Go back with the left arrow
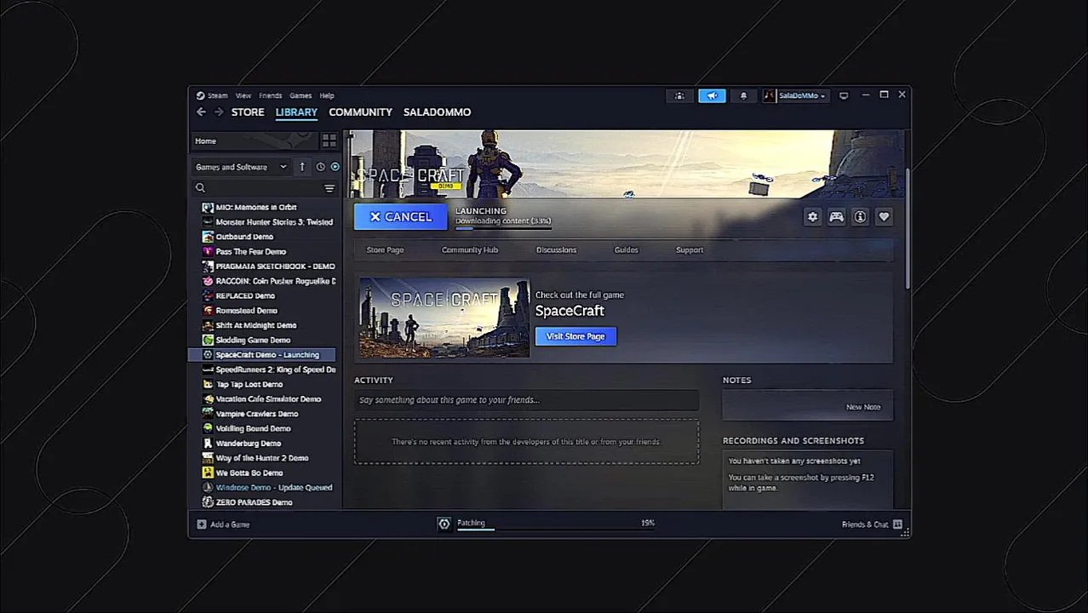The image size is (1088, 613). pyautogui.click(x=201, y=112)
